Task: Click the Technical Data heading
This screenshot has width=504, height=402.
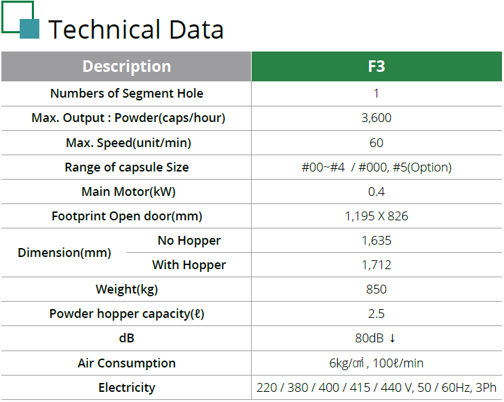Action: (x=136, y=30)
